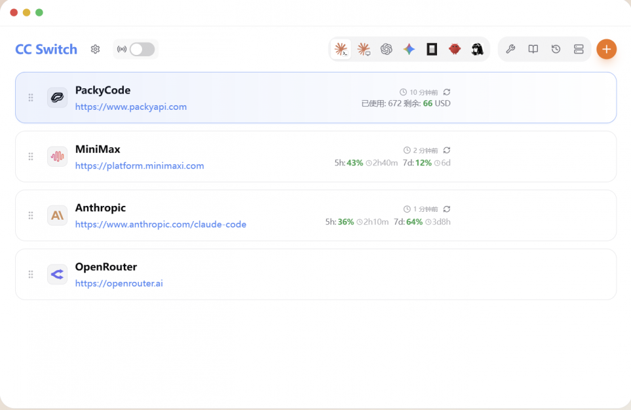Click MiniMax 7d 12% usage value
Image resolution: width=631 pixels, height=410 pixels.
(423, 163)
